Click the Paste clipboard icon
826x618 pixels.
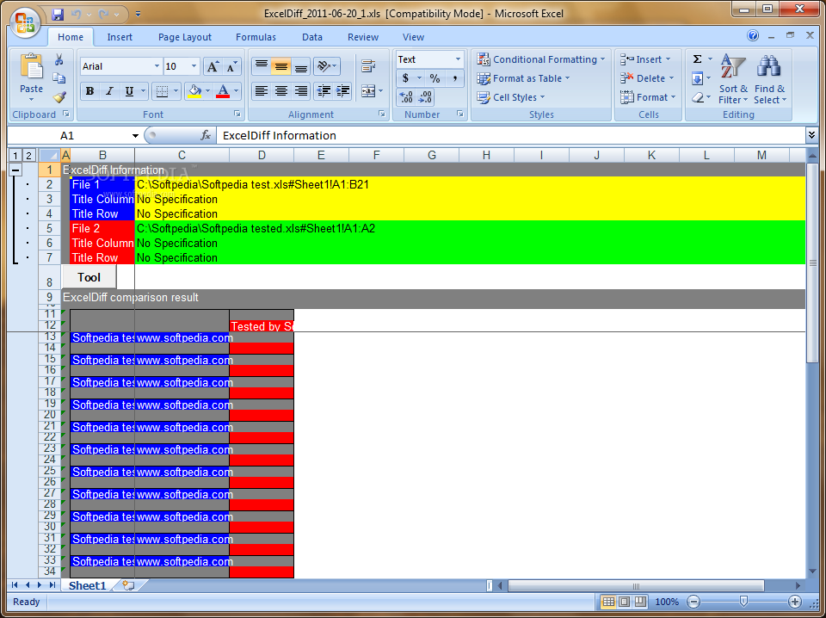tap(31, 68)
